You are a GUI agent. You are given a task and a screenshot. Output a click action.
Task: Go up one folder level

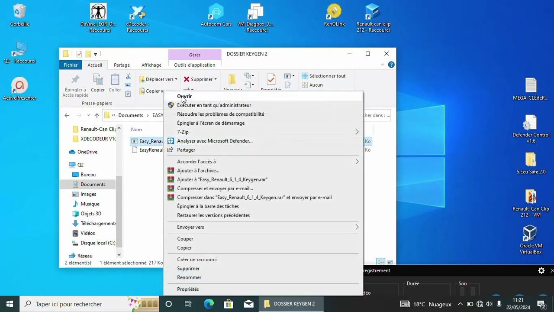pyautogui.click(x=97, y=115)
